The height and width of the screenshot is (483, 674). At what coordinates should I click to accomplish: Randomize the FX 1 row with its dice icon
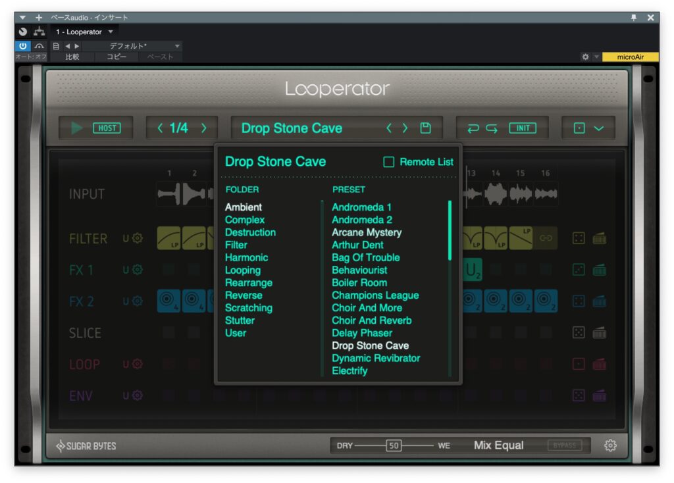579,270
